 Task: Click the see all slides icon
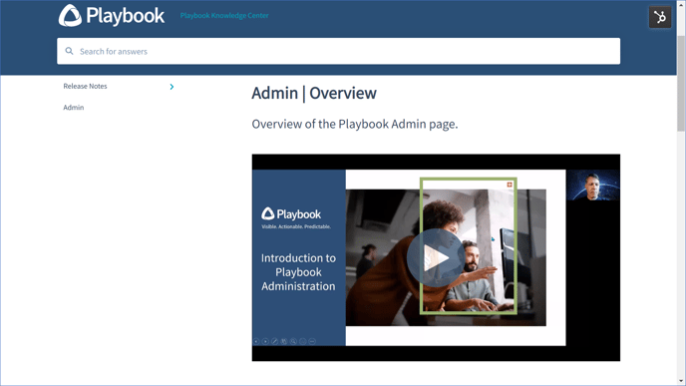point(284,341)
